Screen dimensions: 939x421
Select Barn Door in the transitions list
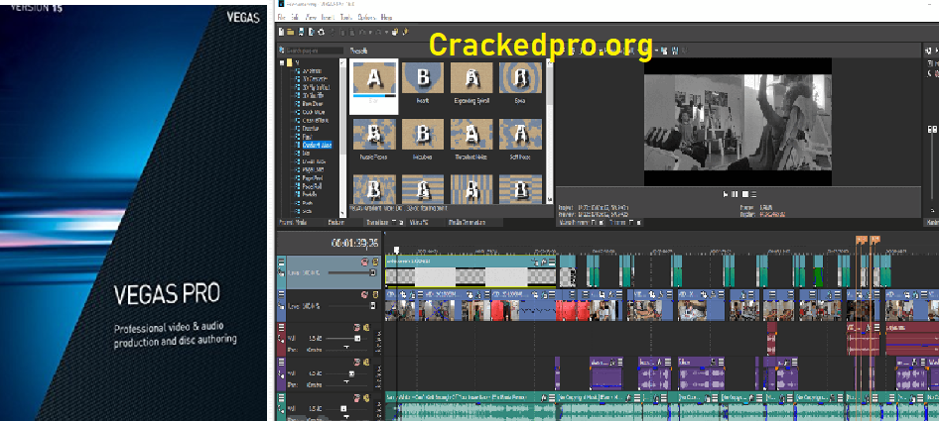pos(314,103)
